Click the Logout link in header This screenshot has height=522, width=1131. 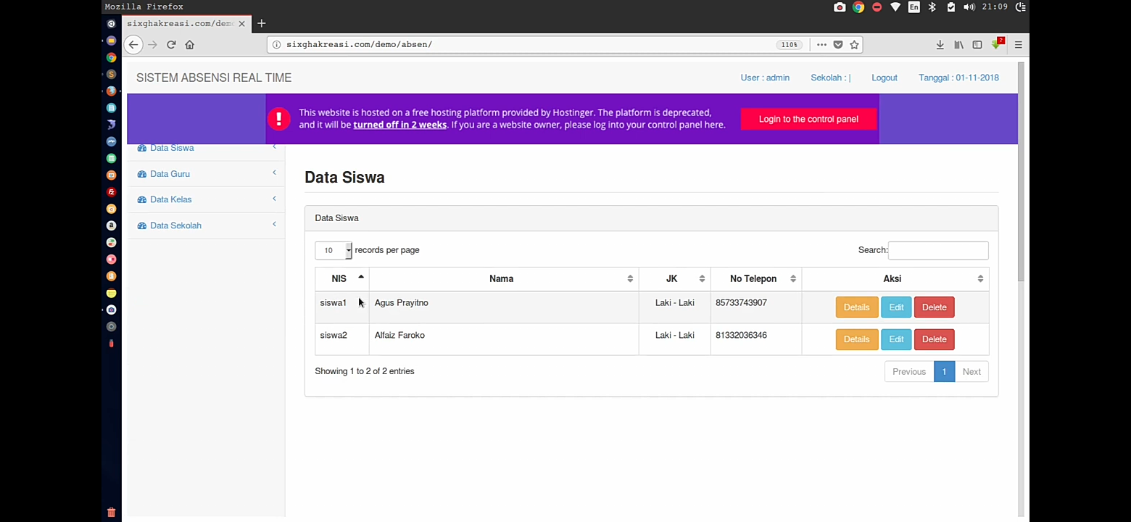[884, 78]
